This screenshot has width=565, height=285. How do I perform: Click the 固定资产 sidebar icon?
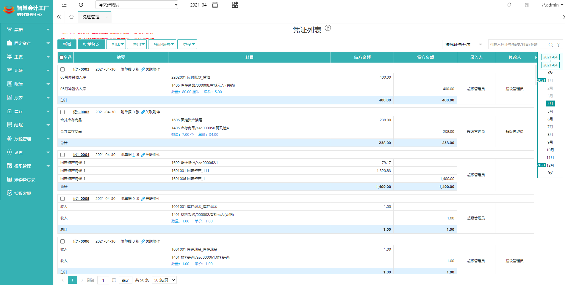tap(10, 43)
